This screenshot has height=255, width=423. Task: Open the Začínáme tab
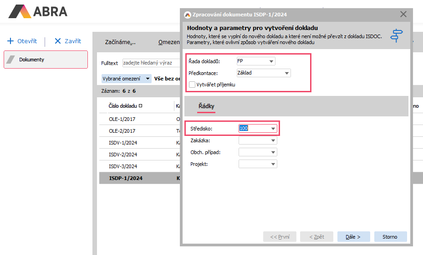pyautogui.click(x=120, y=42)
